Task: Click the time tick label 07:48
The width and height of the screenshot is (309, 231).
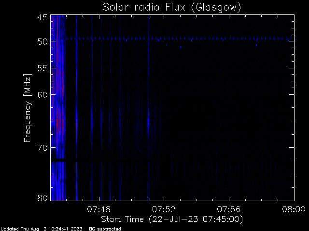Action: pyautogui.click(x=98, y=209)
